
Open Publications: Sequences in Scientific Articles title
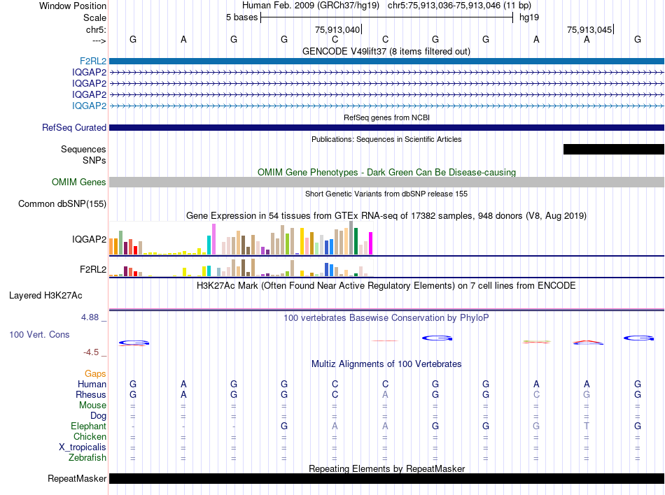[x=386, y=139]
